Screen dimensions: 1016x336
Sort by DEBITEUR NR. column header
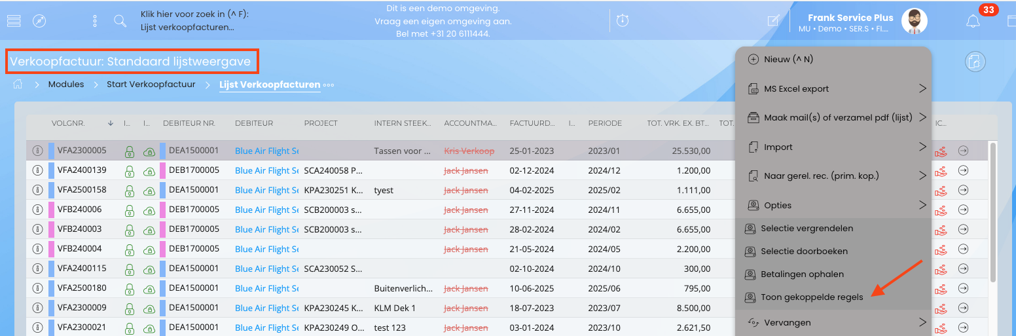pos(189,123)
